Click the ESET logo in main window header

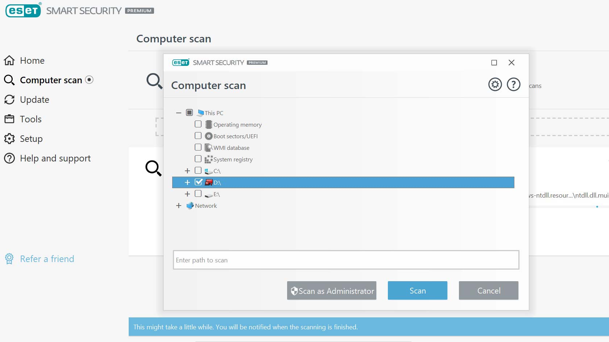[x=23, y=10]
